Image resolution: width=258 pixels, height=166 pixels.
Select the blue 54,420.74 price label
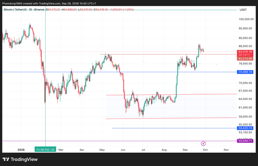(245, 128)
